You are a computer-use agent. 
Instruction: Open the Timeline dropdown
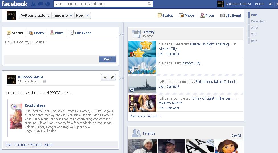tap(63, 16)
